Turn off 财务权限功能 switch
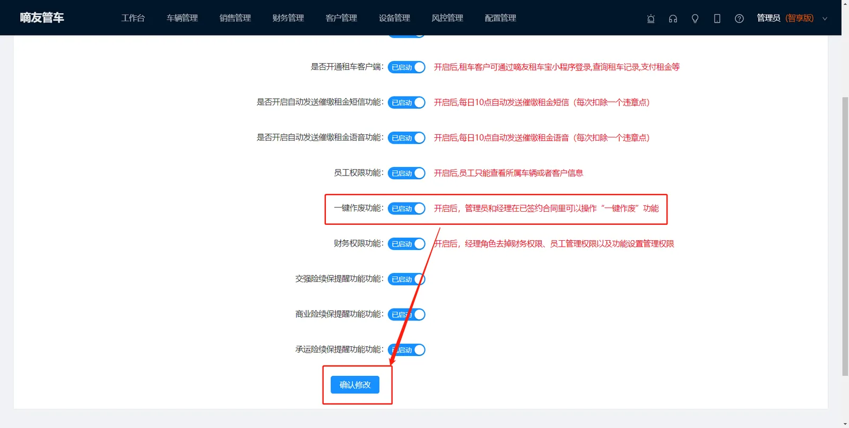The height and width of the screenshot is (428, 849). [406, 244]
